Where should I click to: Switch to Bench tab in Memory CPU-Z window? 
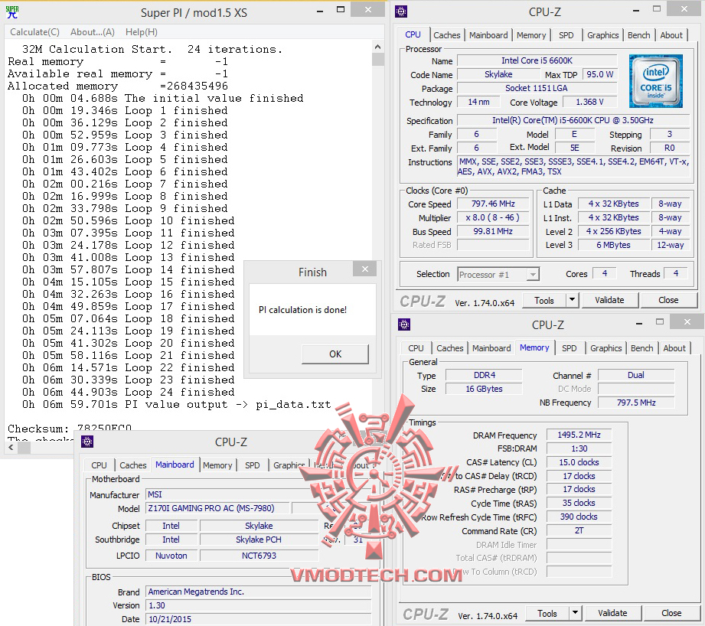(641, 348)
